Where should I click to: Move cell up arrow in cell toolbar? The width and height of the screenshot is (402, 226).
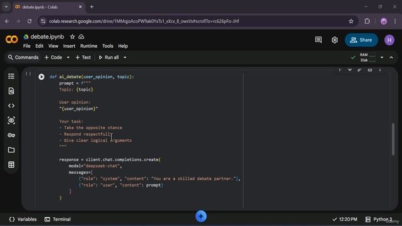[340, 70]
